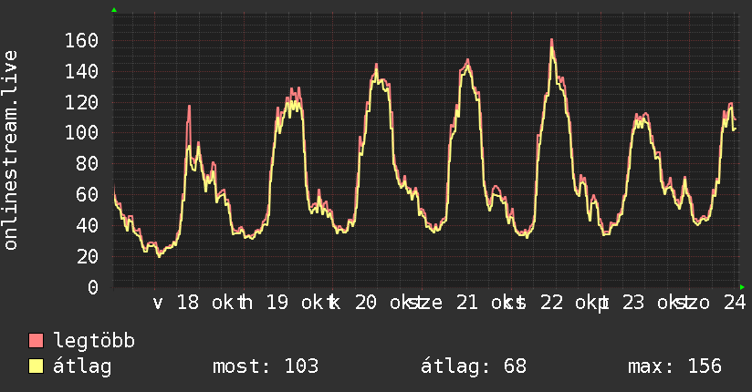Screen dimensions: 752x392
Task: Click the yellow átlag legend swatch
Action: pos(36,366)
